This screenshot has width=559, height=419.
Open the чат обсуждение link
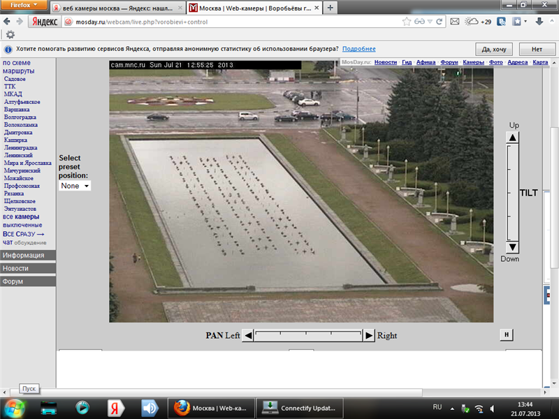24,242
